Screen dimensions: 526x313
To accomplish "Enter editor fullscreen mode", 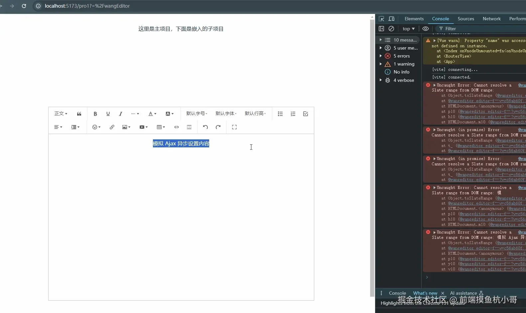I will pyautogui.click(x=234, y=127).
